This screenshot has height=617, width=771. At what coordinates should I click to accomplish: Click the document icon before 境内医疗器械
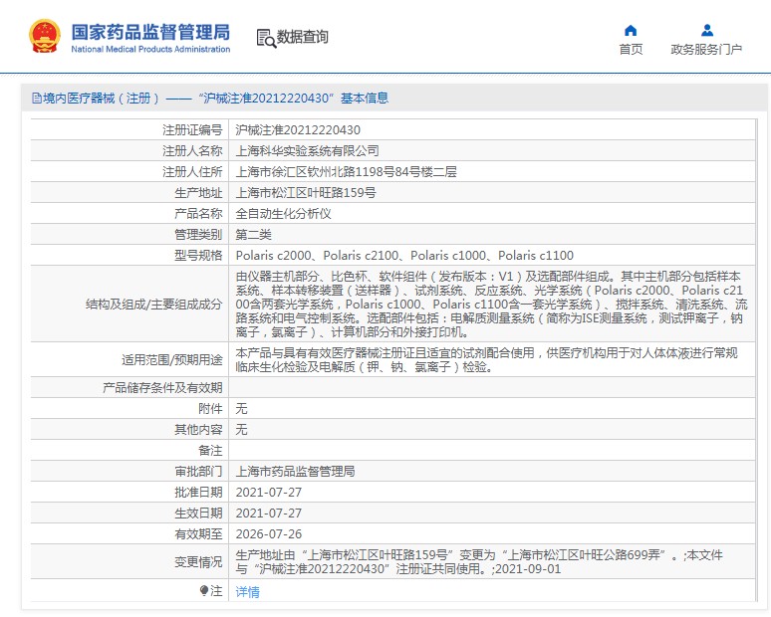click(x=37, y=99)
